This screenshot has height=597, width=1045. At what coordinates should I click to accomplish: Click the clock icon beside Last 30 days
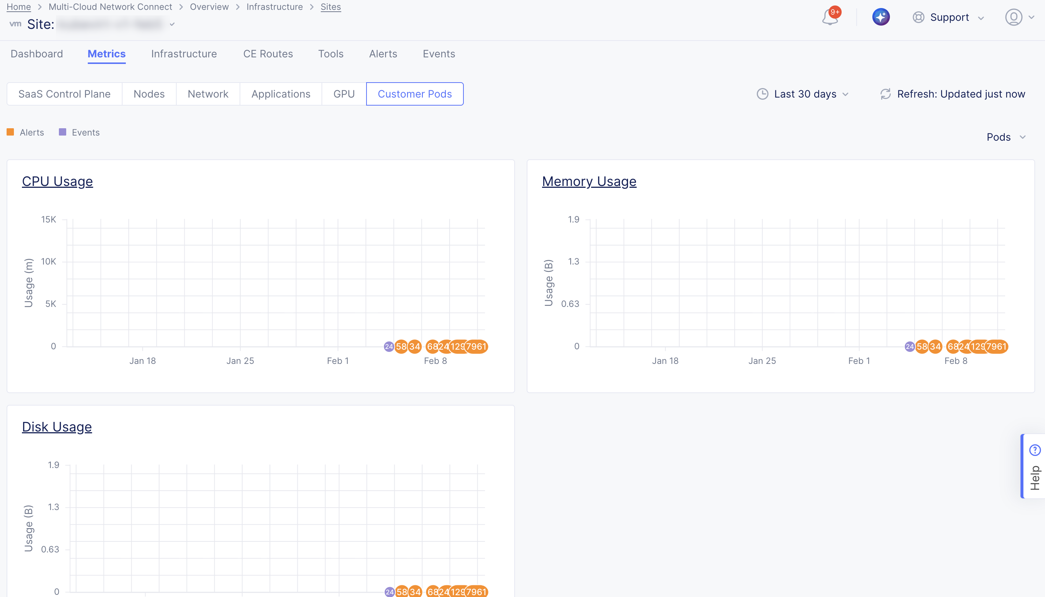pos(762,94)
